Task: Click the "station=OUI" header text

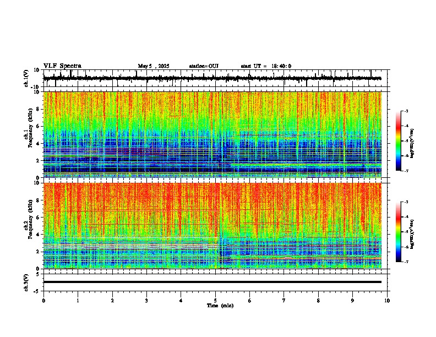Action: click(x=204, y=66)
